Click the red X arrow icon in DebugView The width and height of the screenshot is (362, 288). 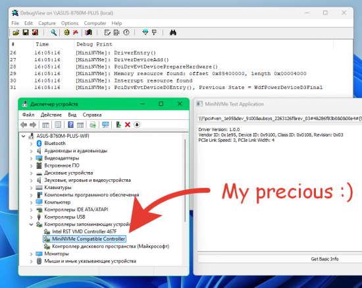point(76,32)
